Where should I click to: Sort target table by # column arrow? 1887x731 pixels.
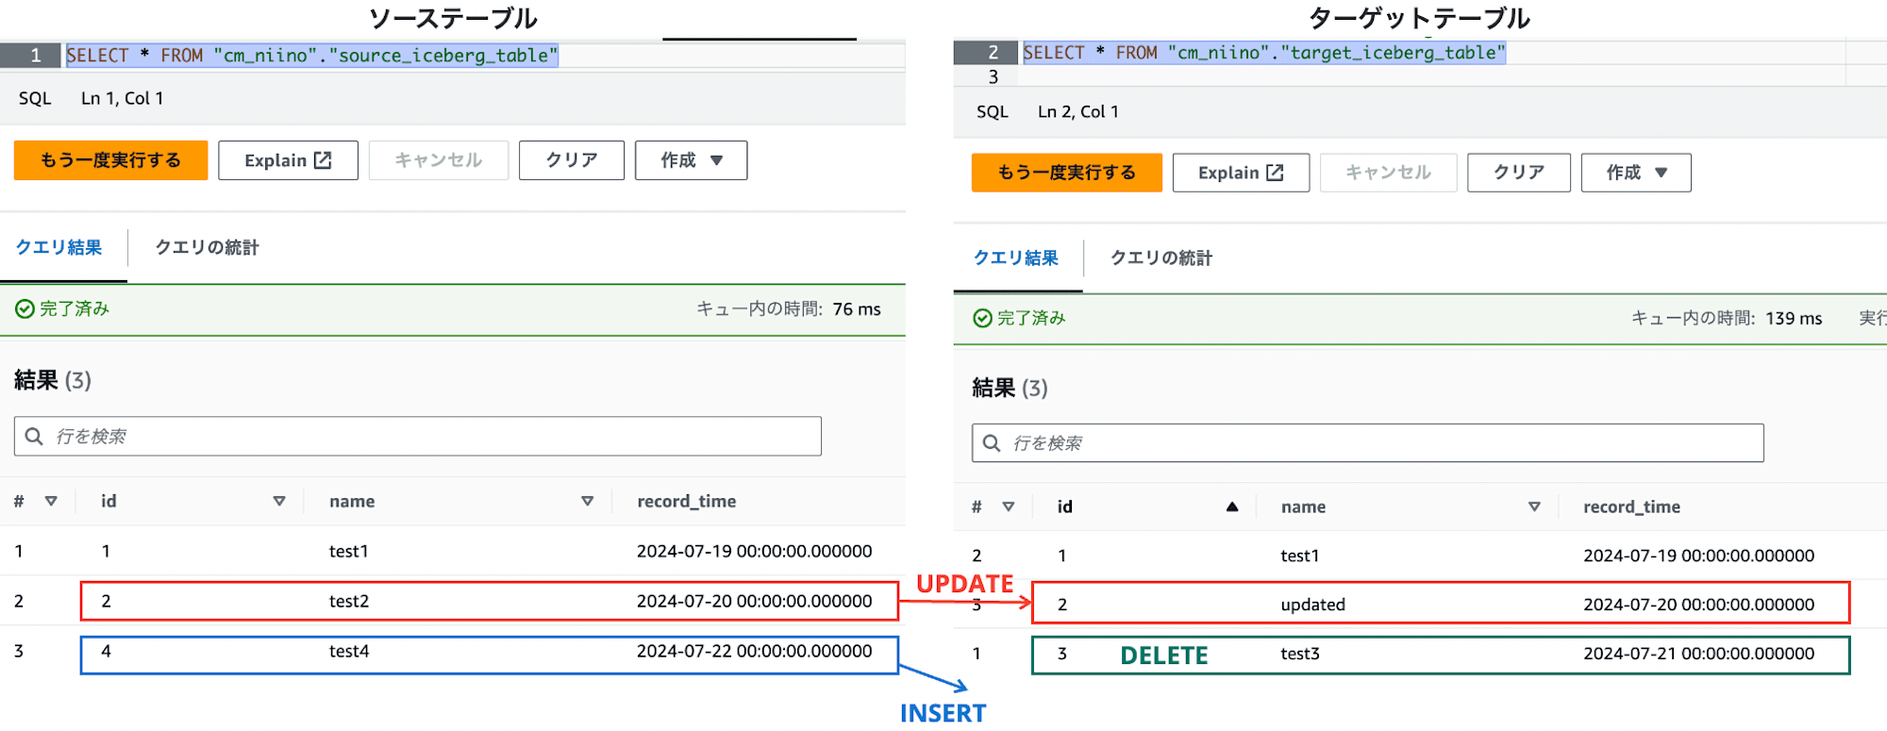click(1009, 507)
